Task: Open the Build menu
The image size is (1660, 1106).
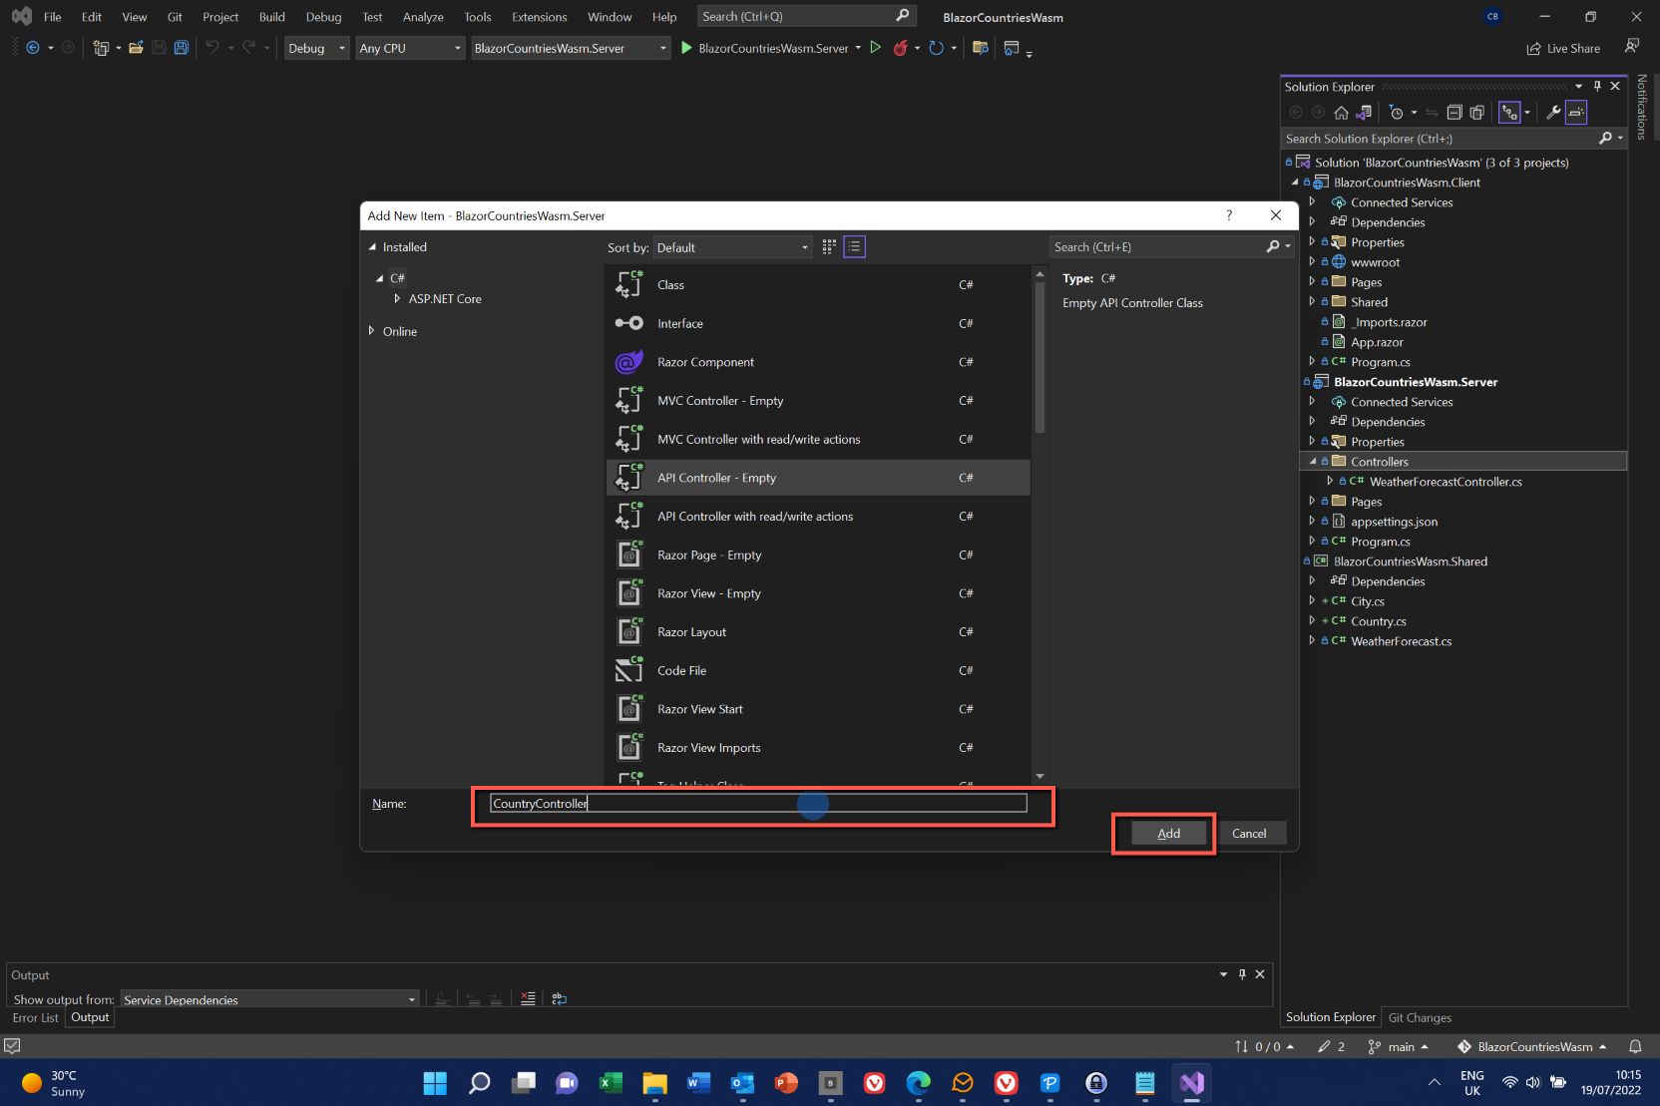Action: click(x=271, y=17)
